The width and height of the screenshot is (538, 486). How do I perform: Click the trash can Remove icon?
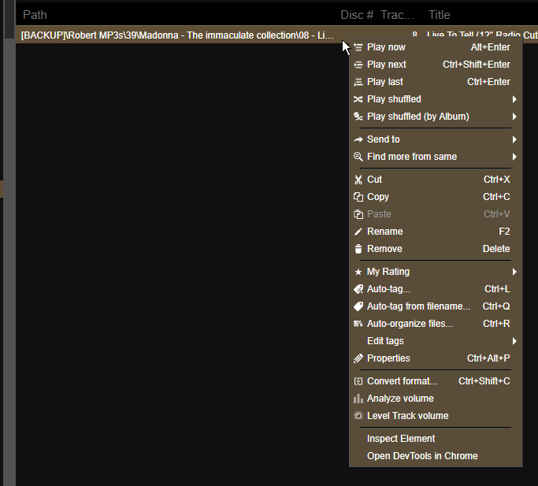(x=358, y=249)
